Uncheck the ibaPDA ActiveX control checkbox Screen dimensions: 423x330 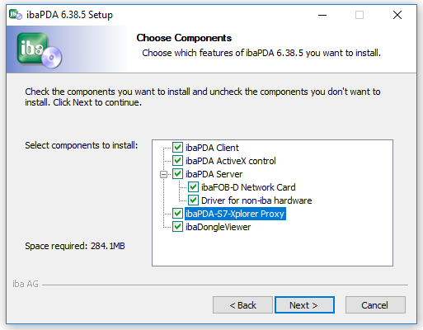tap(177, 161)
